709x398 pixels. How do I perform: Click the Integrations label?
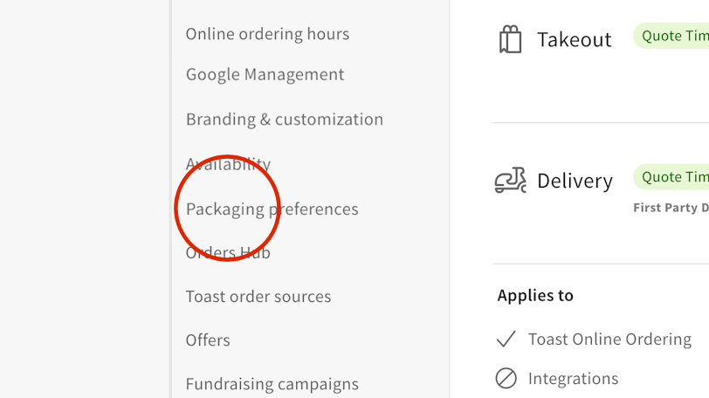pos(573,378)
